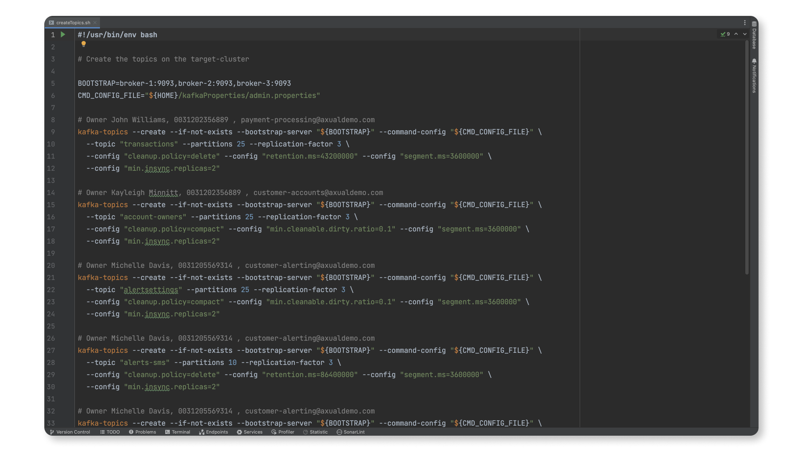Open the editor's three-dot options menu

click(744, 23)
